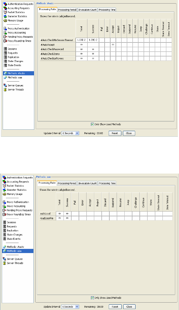Toggle Only Show Used Methods in the aaa window
Viewport: 179px width, 310px height.
point(93,298)
